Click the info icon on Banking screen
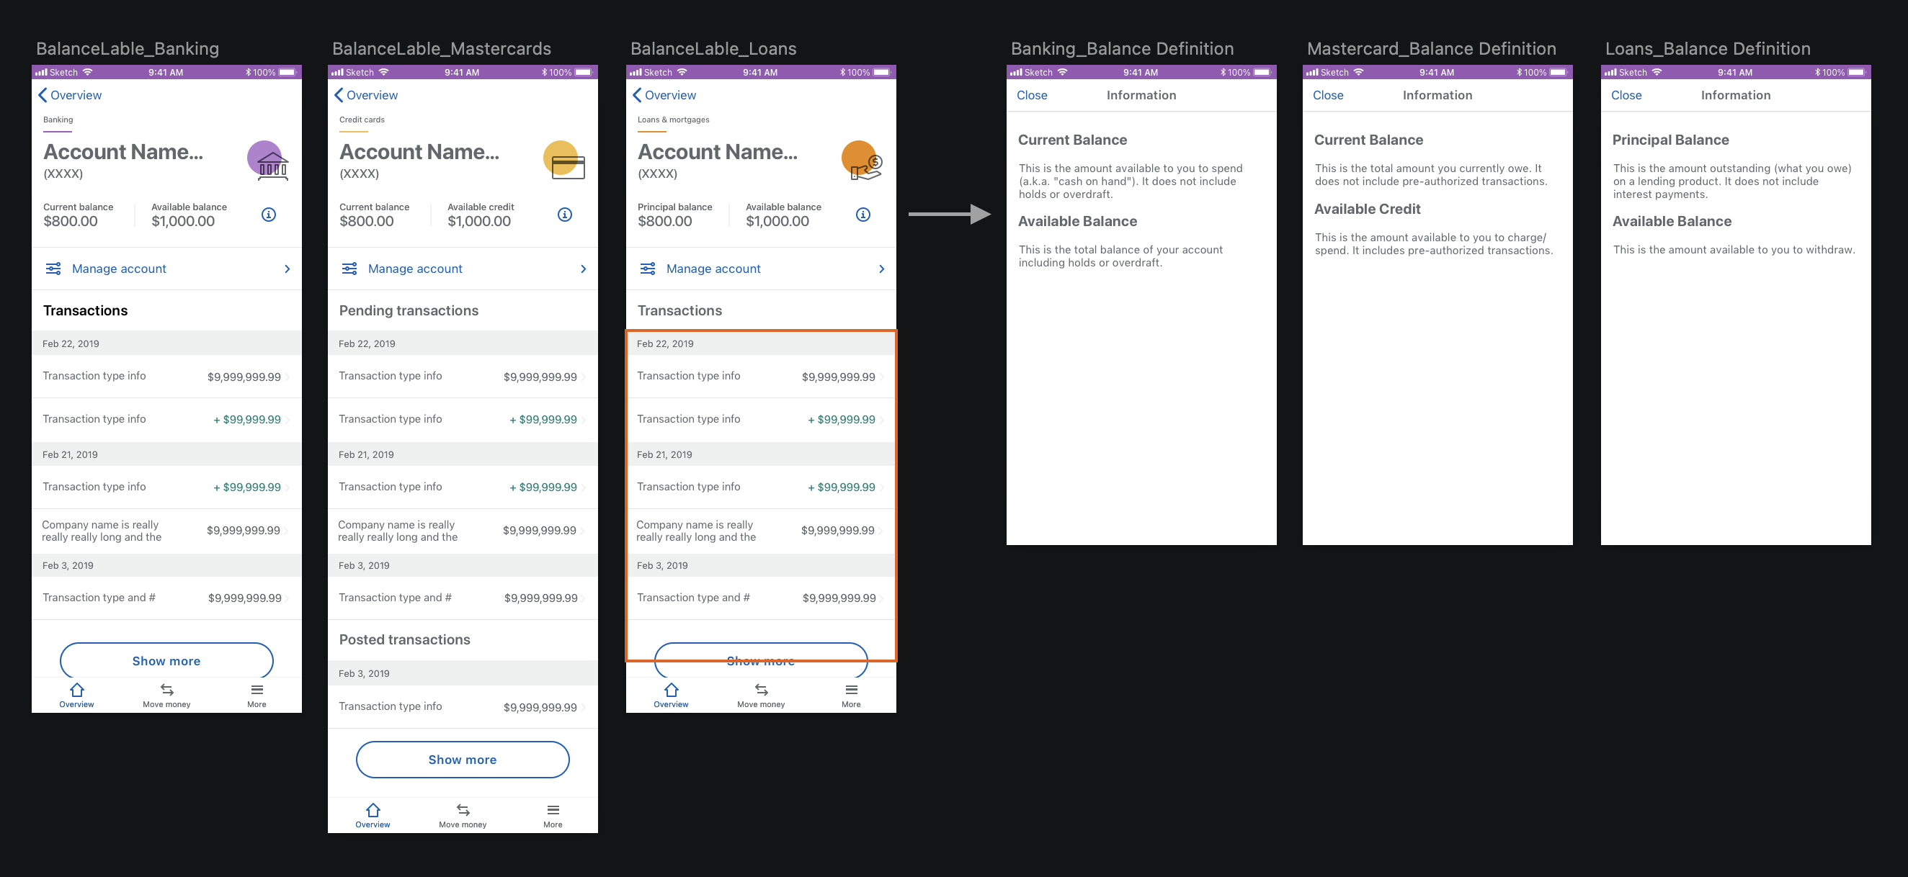The height and width of the screenshot is (877, 1908). [269, 215]
